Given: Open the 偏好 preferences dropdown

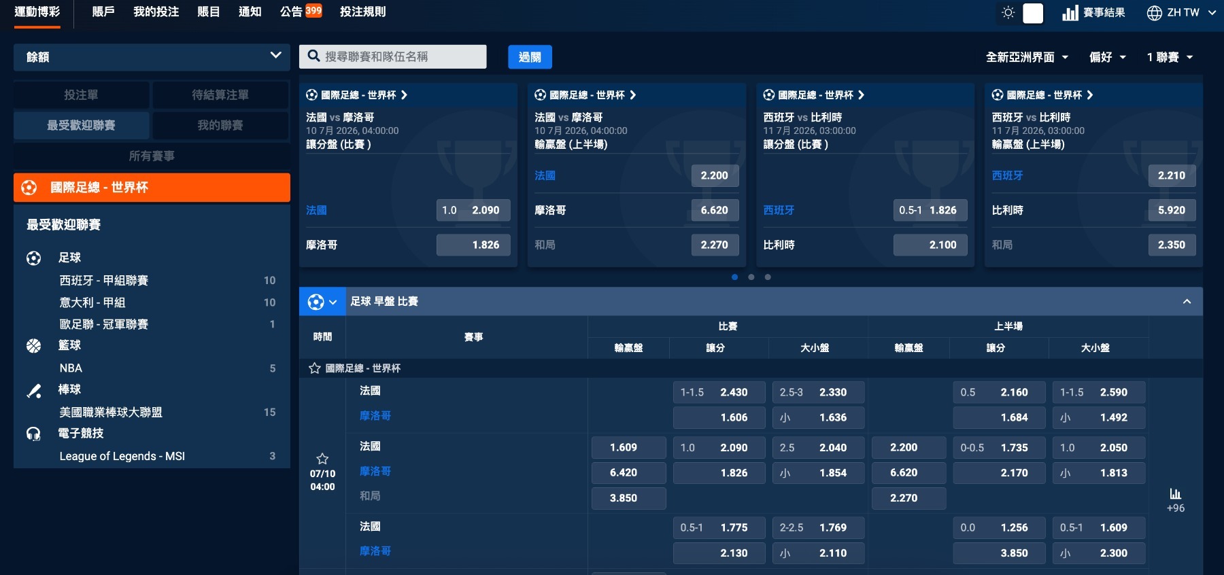Looking at the screenshot, I should click(x=1107, y=57).
